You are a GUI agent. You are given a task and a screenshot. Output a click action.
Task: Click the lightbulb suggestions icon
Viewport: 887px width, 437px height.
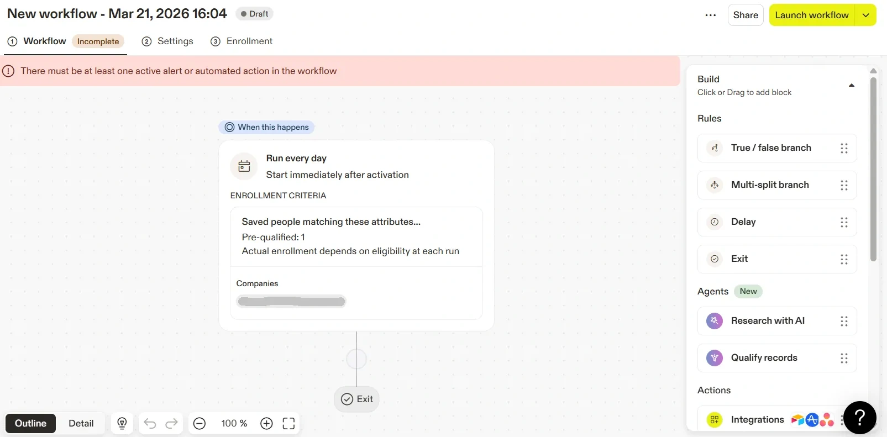click(x=122, y=423)
